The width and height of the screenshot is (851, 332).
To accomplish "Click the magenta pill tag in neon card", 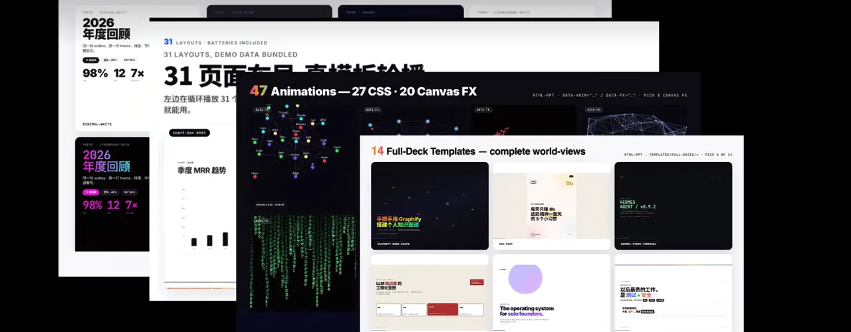I will (x=90, y=192).
